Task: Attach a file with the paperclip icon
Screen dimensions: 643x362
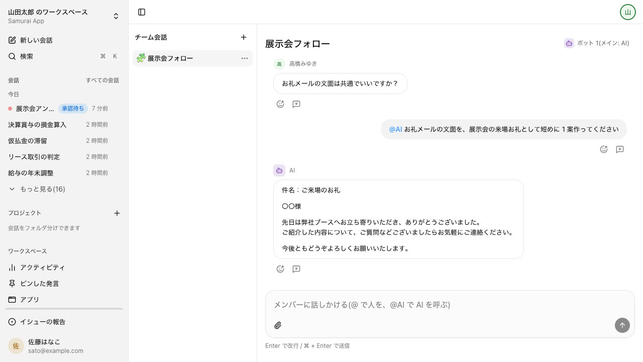Action: (278, 325)
